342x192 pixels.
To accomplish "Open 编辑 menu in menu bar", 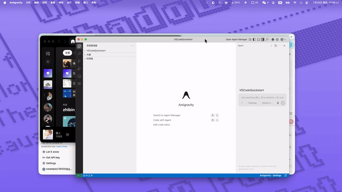I will click(x=36, y=3).
